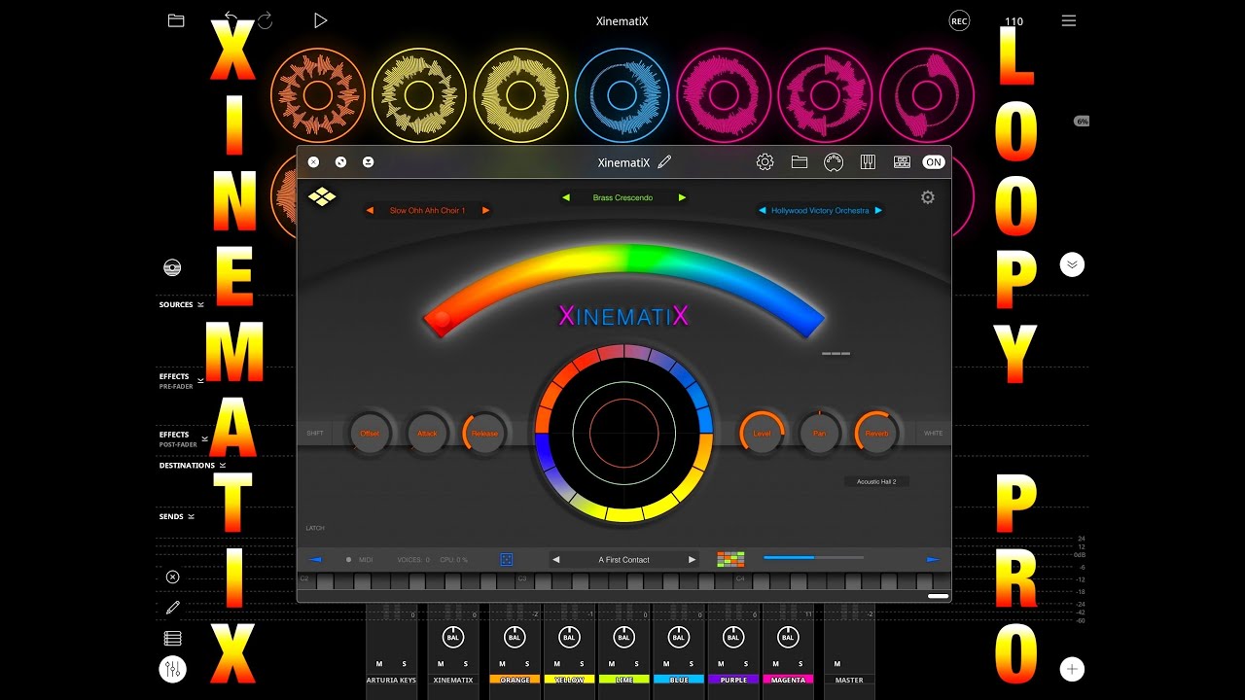Click the Attack knob

point(427,433)
